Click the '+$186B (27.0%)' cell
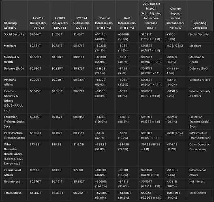This screenshot has width=214, height=202. [101, 71]
